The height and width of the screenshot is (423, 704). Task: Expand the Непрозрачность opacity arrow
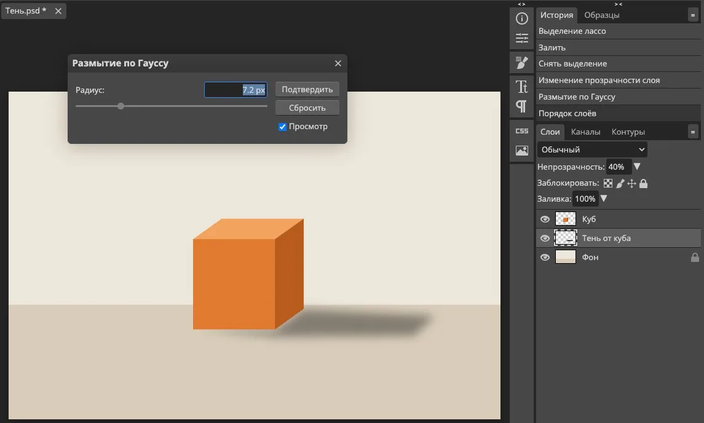tap(636, 167)
